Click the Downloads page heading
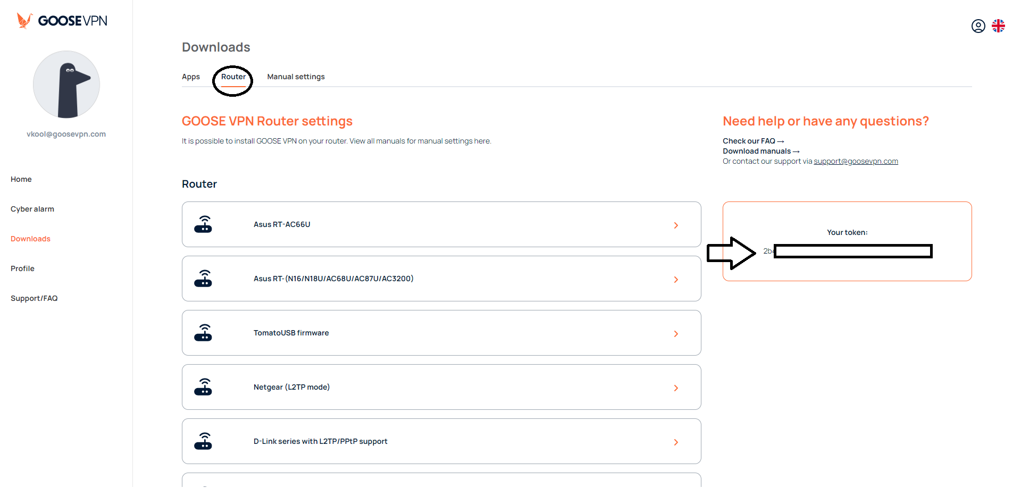The height and width of the screenshot is (488, 1021). (x=216, y=47)
